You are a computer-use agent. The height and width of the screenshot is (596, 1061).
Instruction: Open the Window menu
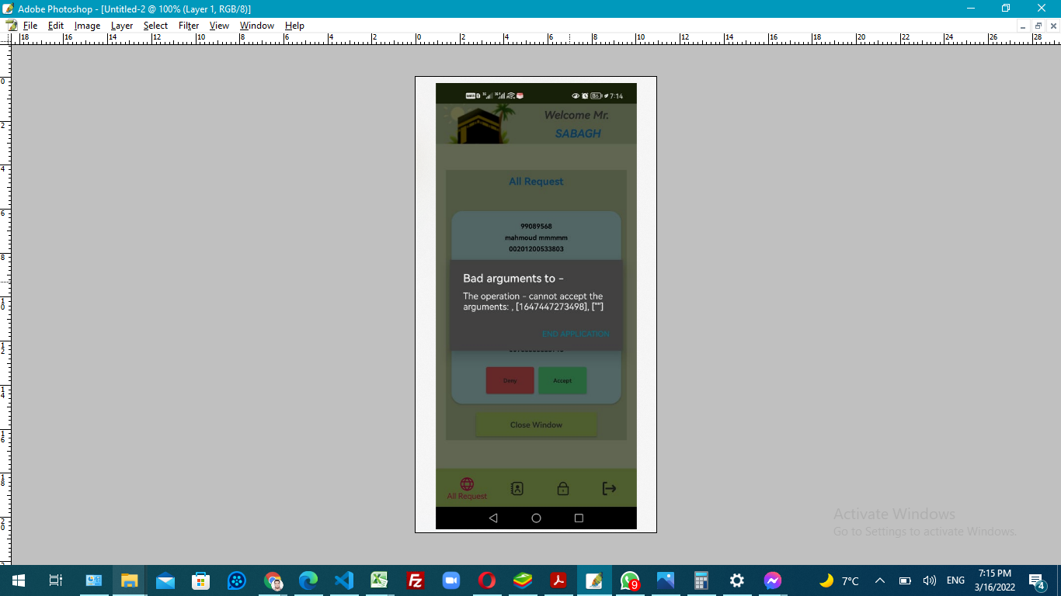tap(257, 26)
